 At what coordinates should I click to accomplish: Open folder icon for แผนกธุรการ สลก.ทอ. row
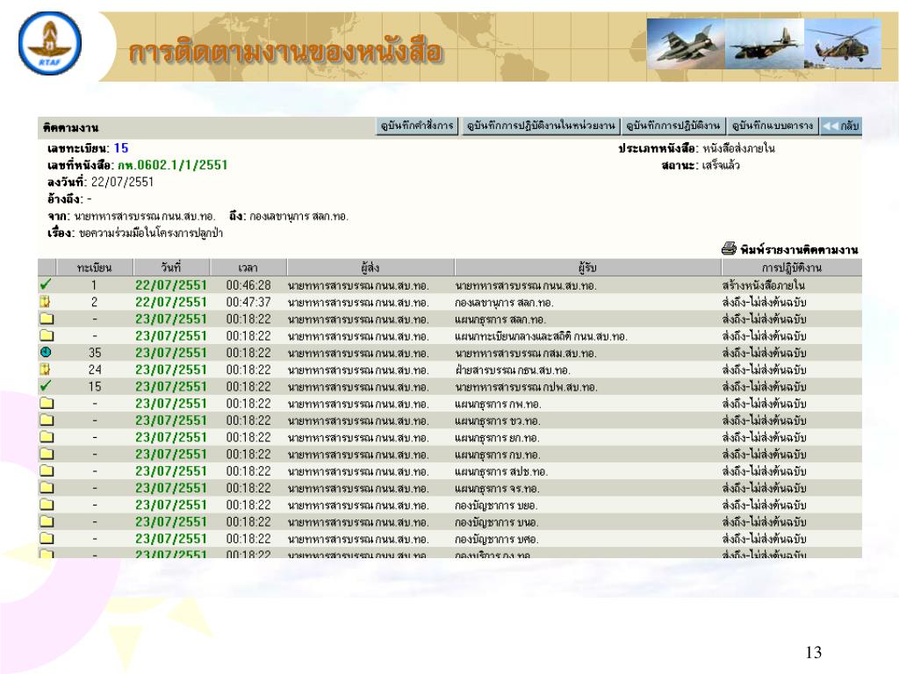pos(47,319)
